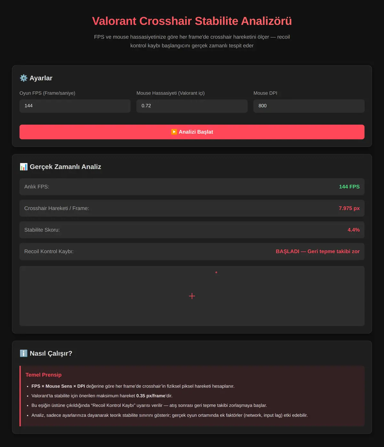Click the Temel Prensip heading
The image size is (384, 447).
pos(44,375)
